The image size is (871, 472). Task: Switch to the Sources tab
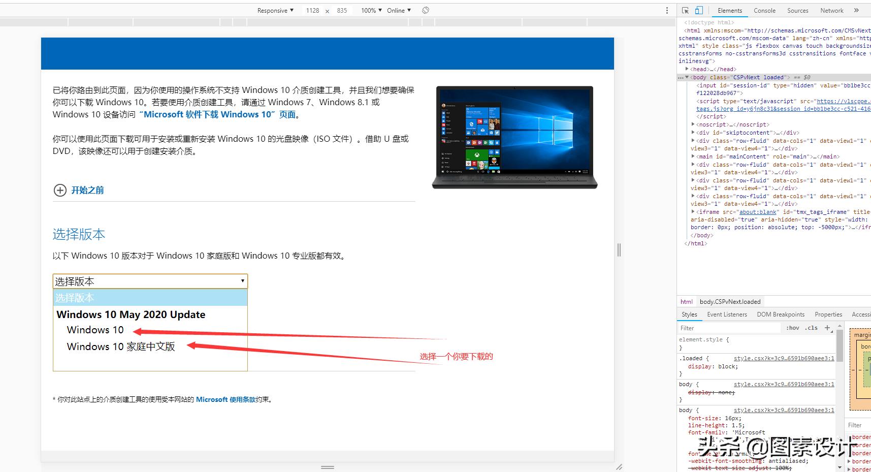tap(797, 10)
